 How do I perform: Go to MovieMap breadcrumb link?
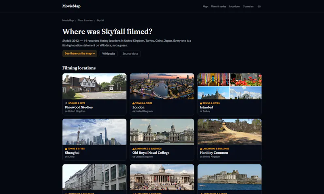point(68,20)
